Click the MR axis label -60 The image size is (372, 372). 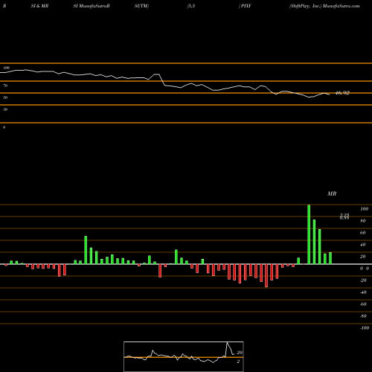coord(363,304)
